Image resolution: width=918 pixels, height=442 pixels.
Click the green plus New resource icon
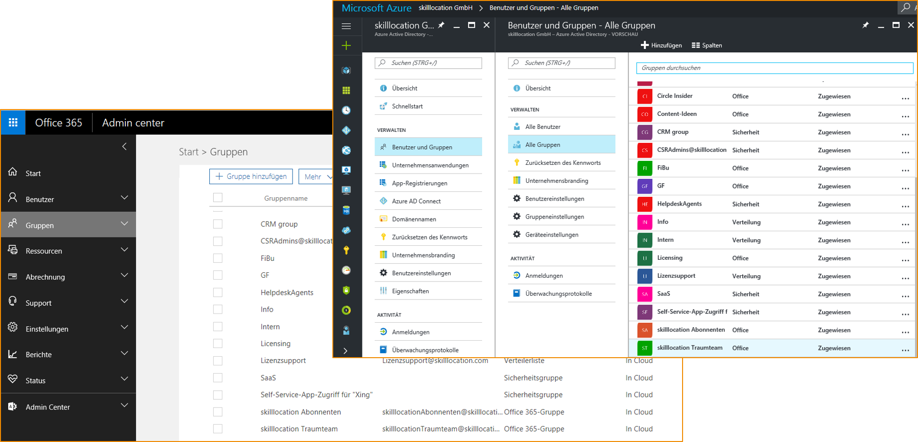pyautogui.click(x=346, y=46)
